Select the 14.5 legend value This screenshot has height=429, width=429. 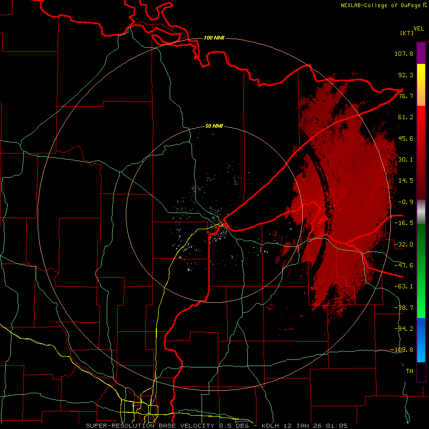point(406,181)
